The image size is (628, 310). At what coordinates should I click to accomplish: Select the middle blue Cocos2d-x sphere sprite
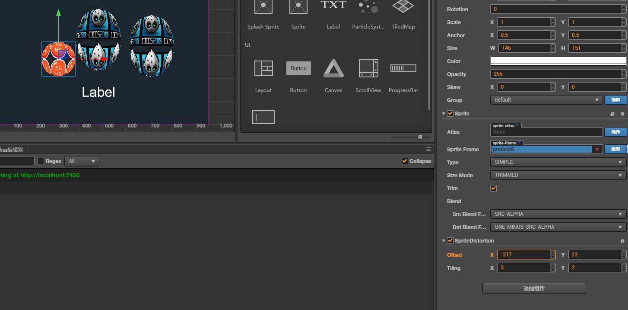[x=98, y=39]
